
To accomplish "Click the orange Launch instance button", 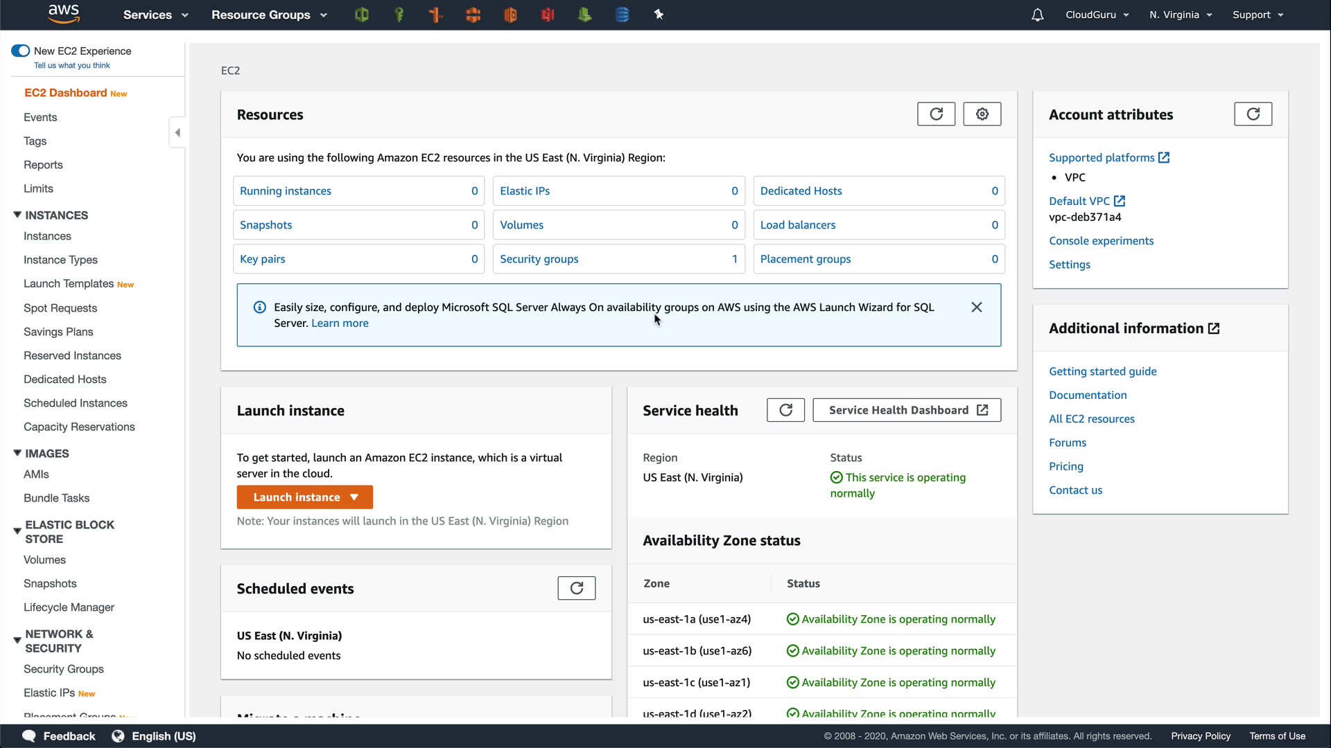I will click(x=304, y=497).
